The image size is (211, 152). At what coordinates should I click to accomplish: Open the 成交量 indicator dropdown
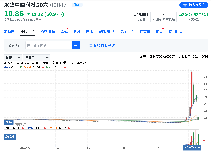click(36, 58)
